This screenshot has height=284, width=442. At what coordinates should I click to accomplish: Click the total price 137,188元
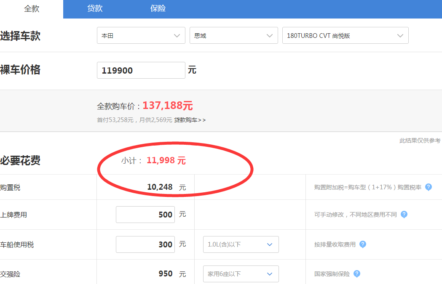[168, 106]
